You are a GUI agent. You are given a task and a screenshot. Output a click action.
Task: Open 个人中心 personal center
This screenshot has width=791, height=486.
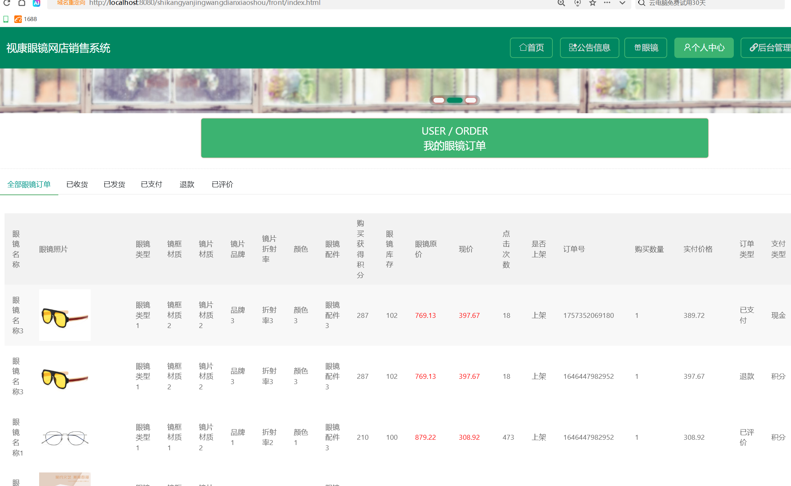point(704,48)
